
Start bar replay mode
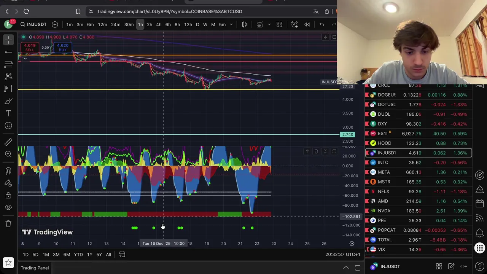point(307,24)
